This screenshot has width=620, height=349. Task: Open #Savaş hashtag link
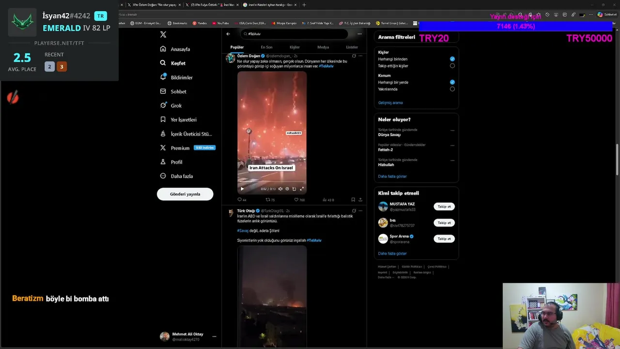coord(243,231)
